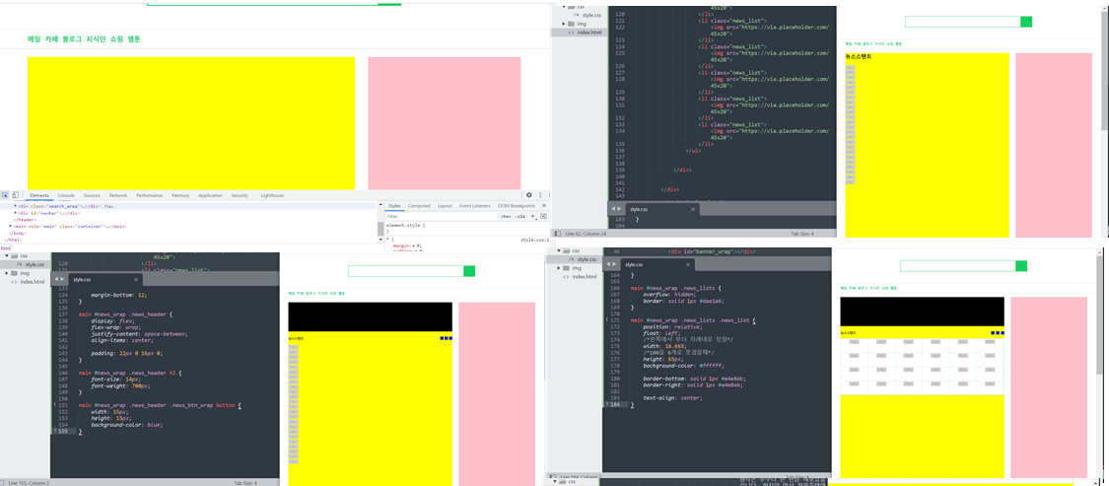Open the DevTools Lighthouse tab
This screenshot has height=486, width=1109.
pos(272,195)
